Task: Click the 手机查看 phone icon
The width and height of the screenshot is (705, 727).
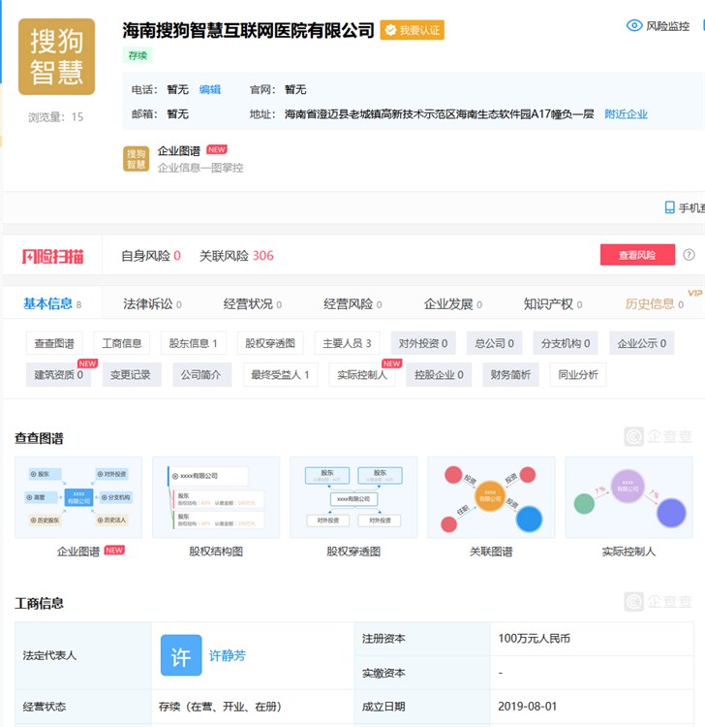Action: point(669,207)
